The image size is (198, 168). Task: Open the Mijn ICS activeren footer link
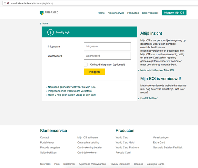coord(87,137)
